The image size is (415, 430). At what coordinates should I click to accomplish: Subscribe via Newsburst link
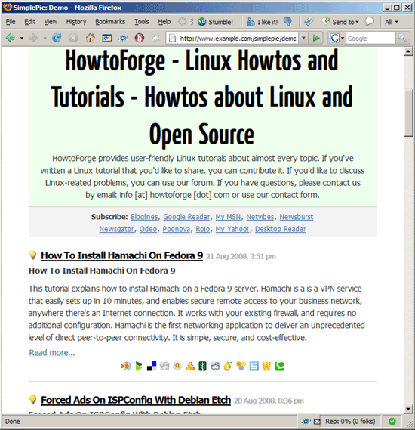297,217
